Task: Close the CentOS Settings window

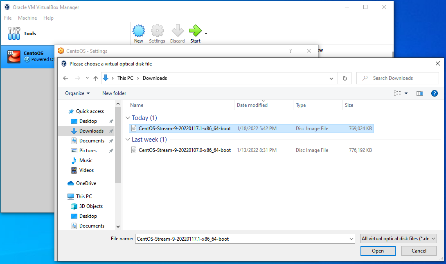Action: click(x=309, y=51)
